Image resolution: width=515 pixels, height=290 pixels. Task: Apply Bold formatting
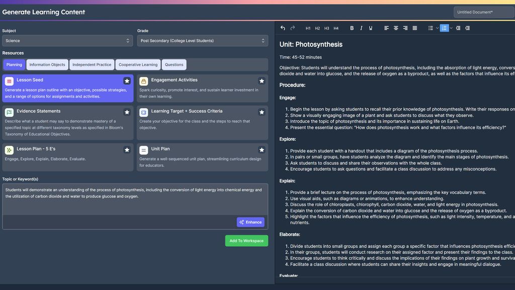[x=352, y=28]
